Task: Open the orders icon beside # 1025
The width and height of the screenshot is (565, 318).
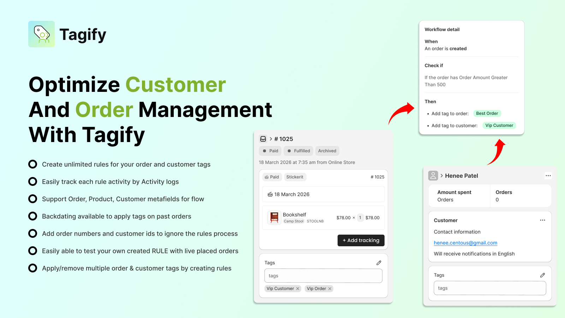Action: [x=263, y=139]
